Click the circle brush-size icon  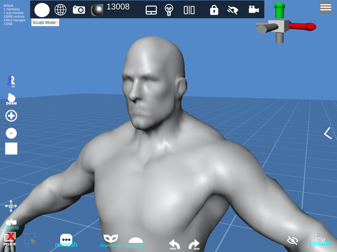[x=11, y=133]
